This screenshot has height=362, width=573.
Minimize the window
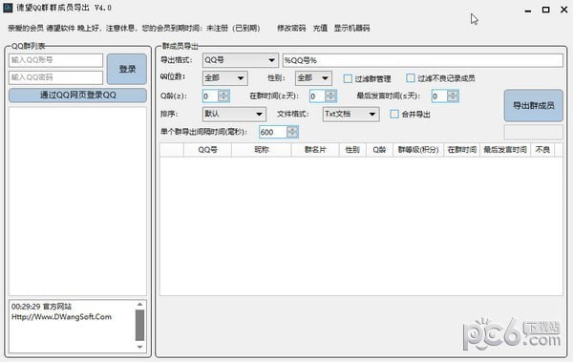(528, 11)
